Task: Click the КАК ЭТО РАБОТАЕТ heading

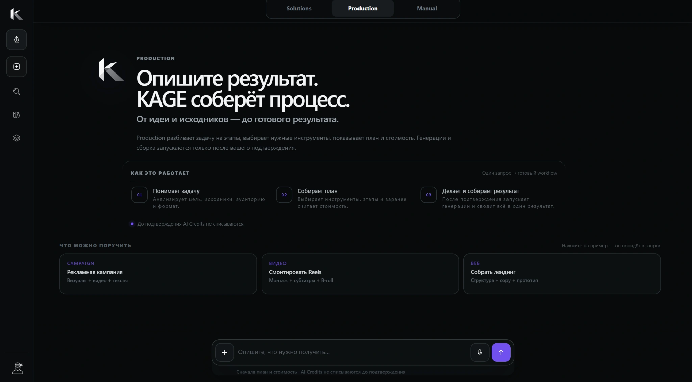Action: click(x=160, y=173)
